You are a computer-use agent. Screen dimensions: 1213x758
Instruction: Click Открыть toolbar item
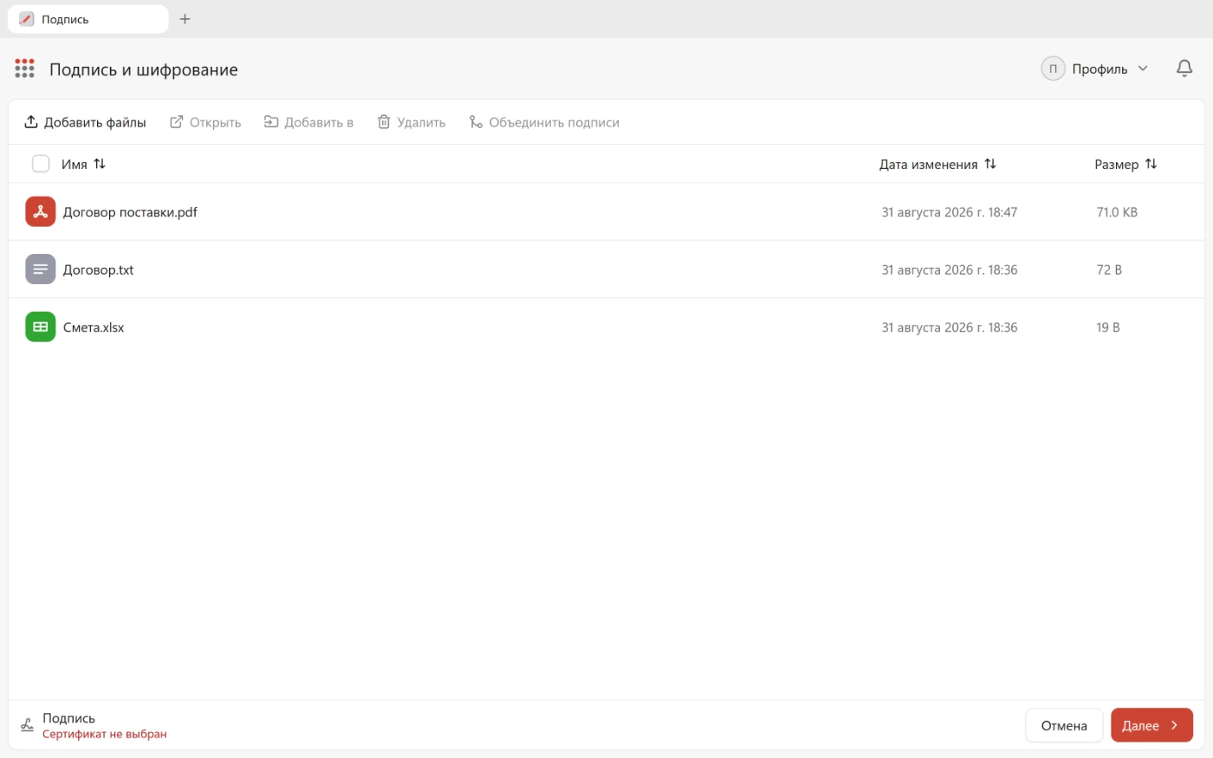coord(205,122)
